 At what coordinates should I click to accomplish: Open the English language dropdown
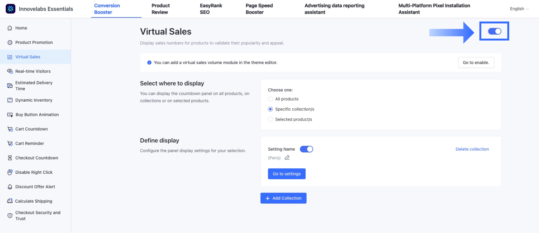click(x=519, y=9)
